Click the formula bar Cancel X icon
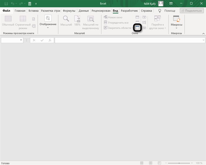This screenshot has height=165, width=206. [34, 40]
